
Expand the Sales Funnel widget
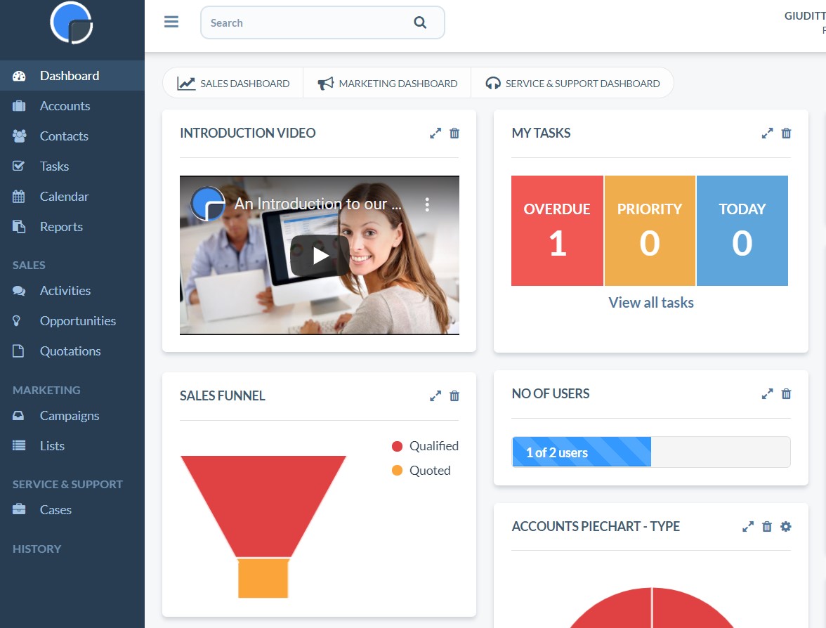[435, 395]
